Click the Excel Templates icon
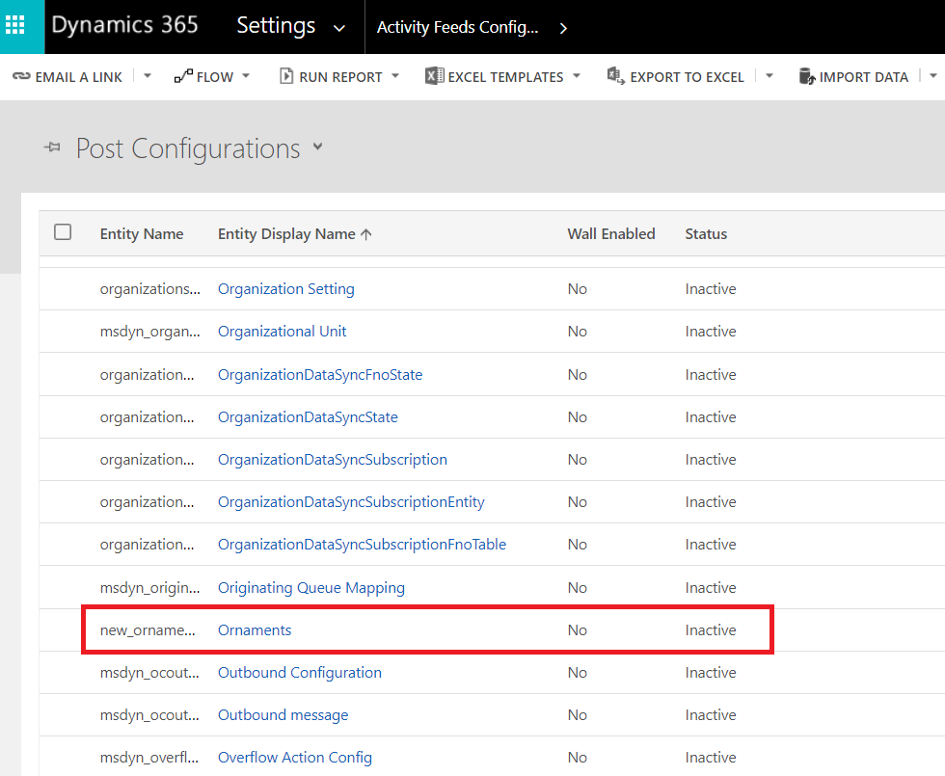 click(x=435, y=77)
